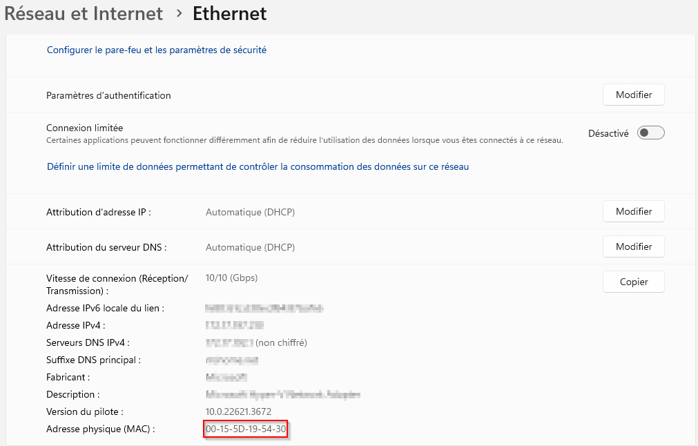Viewport: 698px width, 446px height.
Task: Click the Connexion limitée heading
Action: coord(84,128)
